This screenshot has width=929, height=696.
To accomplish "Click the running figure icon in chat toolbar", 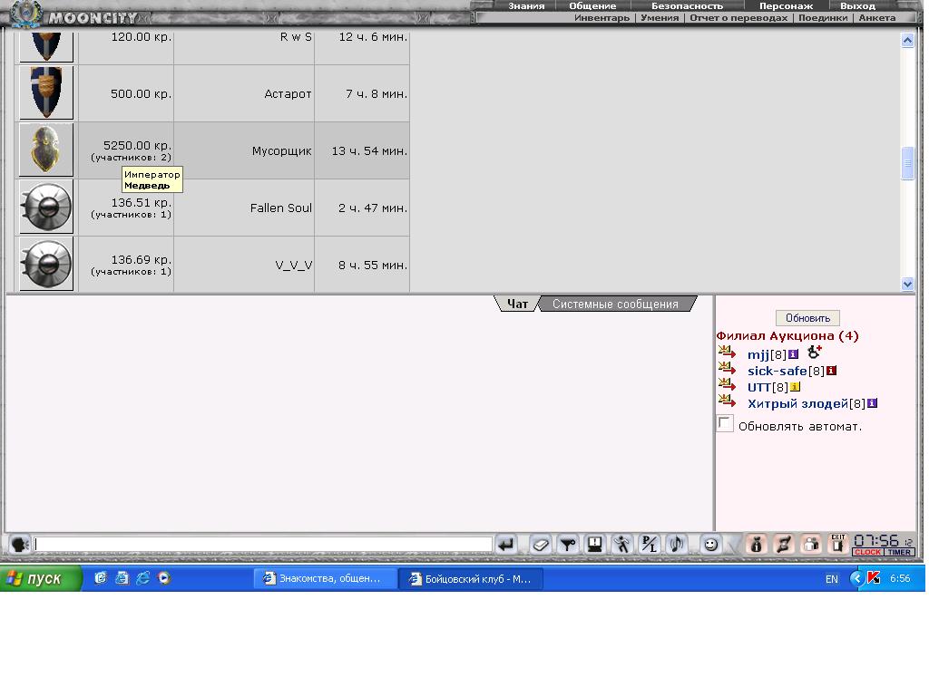I will tap(622, 545).
